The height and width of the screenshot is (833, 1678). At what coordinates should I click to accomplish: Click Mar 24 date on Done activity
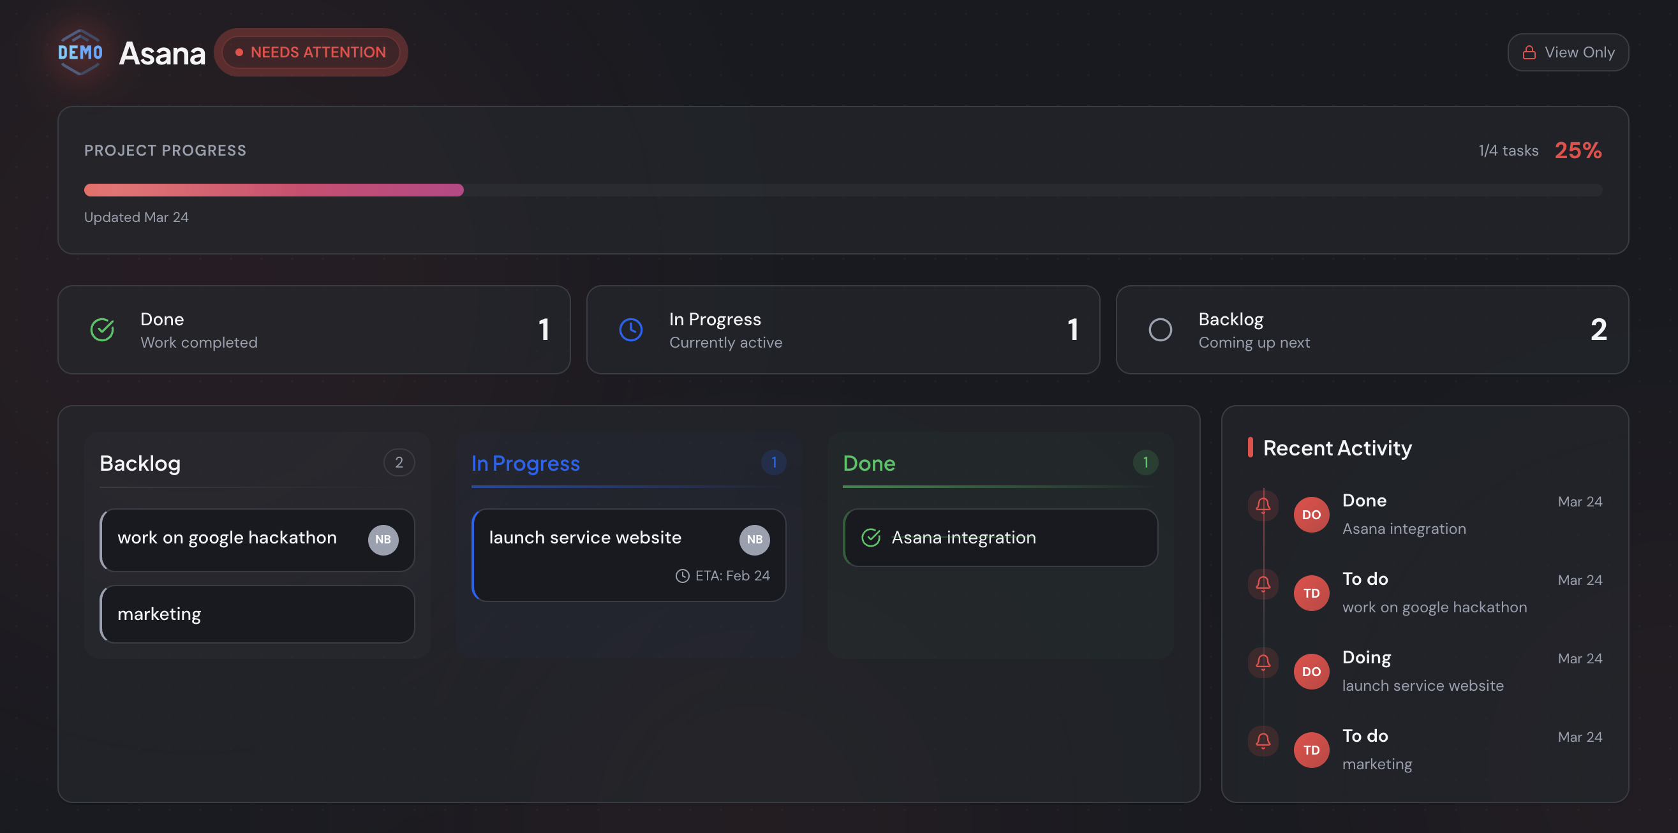click(1580, 501)
